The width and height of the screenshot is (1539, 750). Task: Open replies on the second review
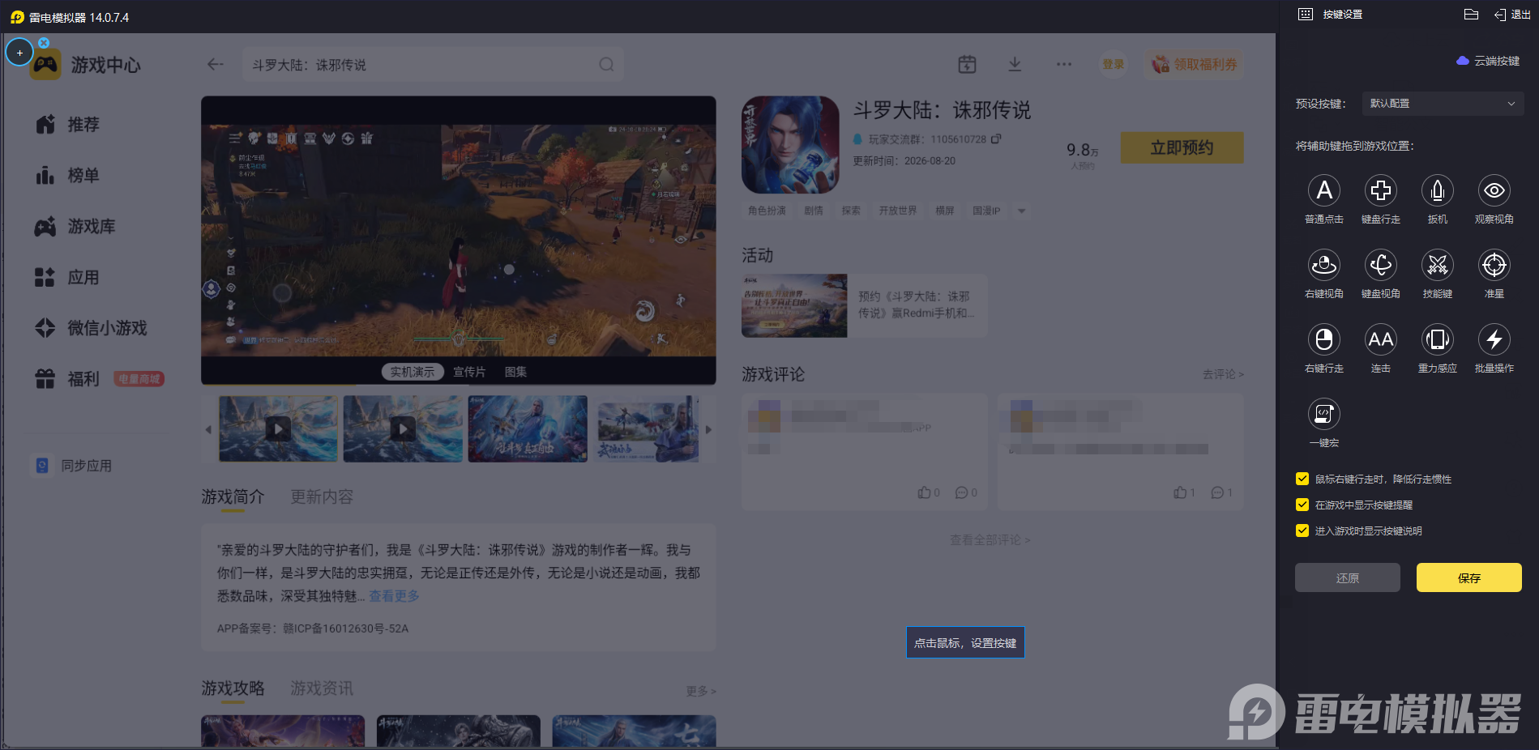tap(1221, 492)
